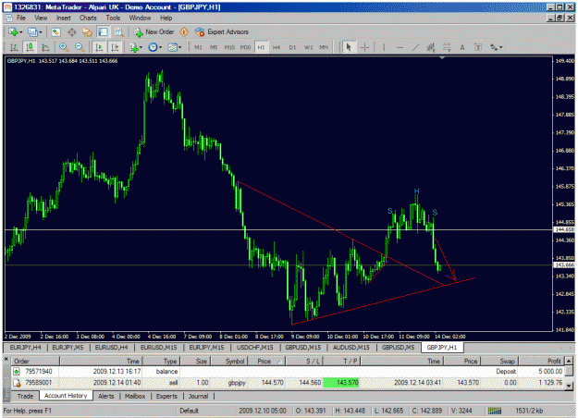Select the Crosshair tool
The height and width of the screenshot is (418, 578).
coord(364,47)
